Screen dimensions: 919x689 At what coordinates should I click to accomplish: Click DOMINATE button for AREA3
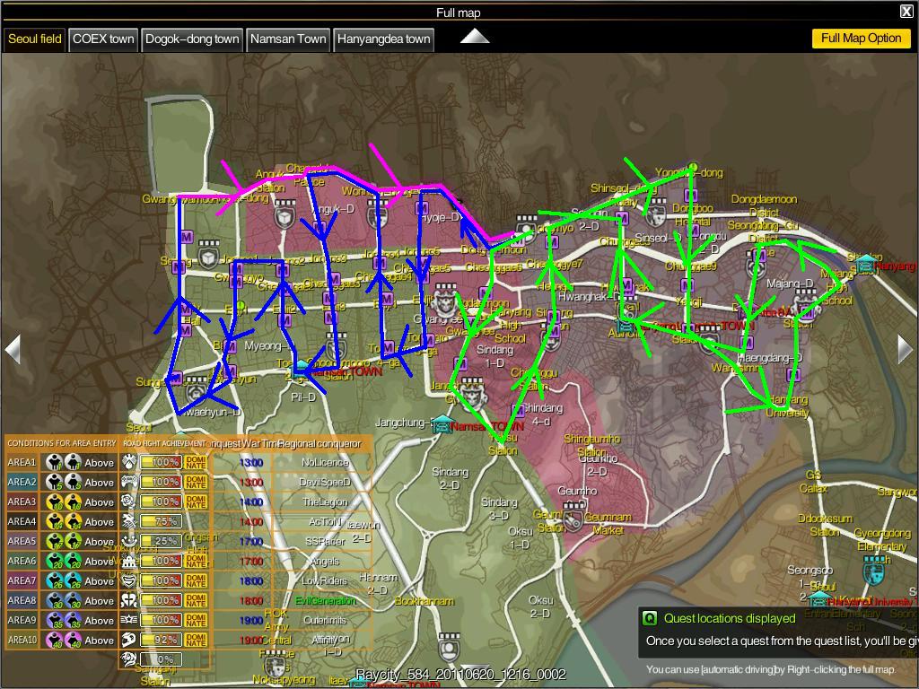(x=196, y=501)
